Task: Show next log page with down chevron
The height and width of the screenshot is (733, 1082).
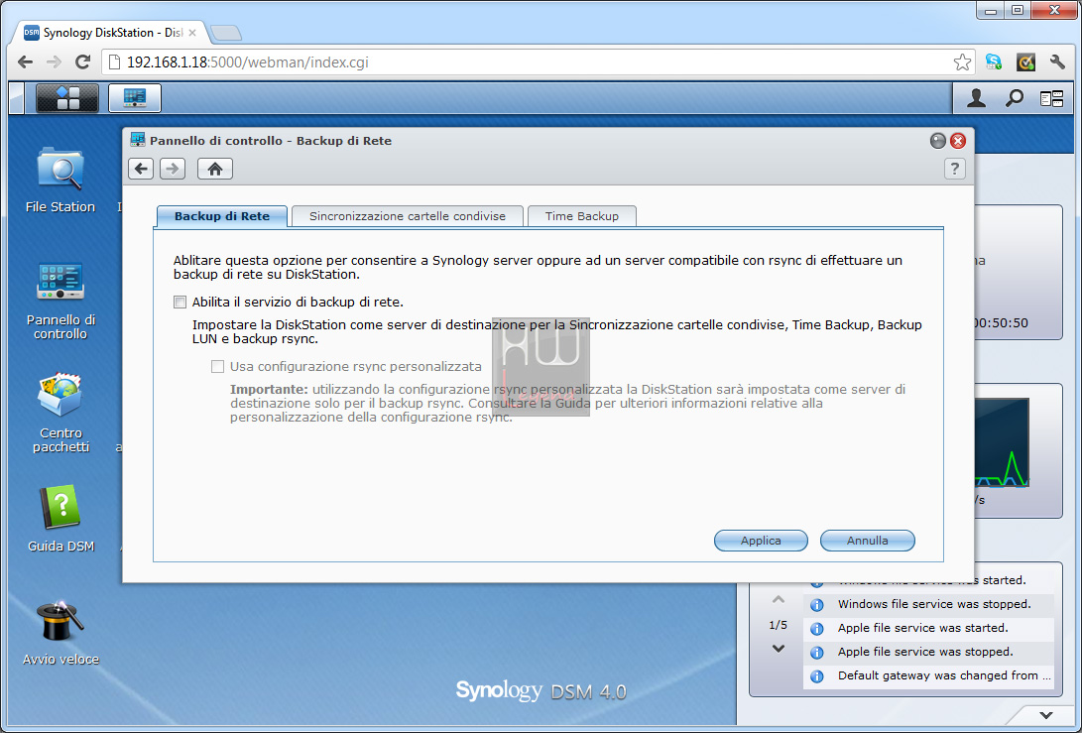Action: [x=779, y=648]
